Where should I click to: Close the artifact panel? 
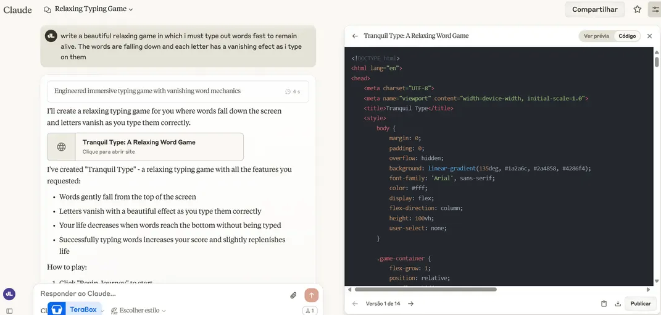650,36
